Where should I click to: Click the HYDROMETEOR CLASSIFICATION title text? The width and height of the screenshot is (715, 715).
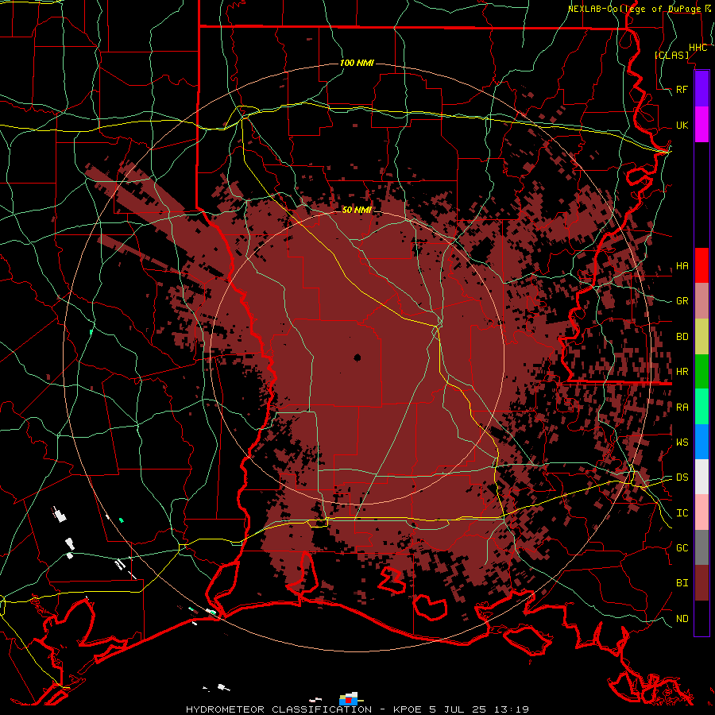pyautogui.click(x=279, y=709)
